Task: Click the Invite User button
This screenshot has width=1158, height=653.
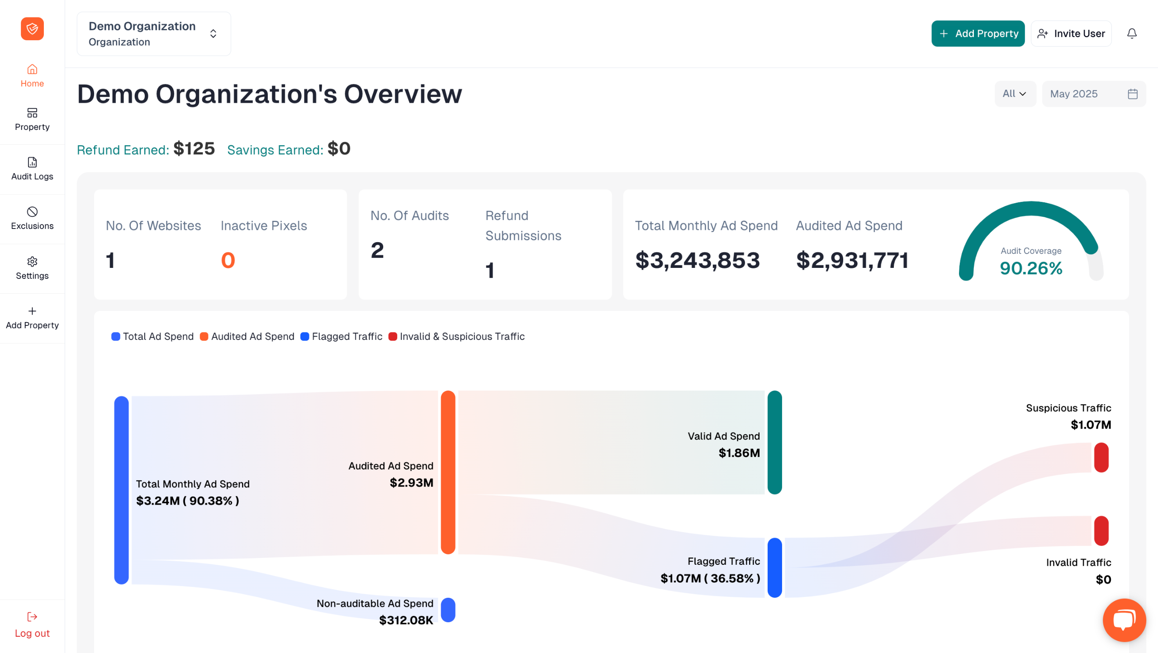Action: point(1070,33)
